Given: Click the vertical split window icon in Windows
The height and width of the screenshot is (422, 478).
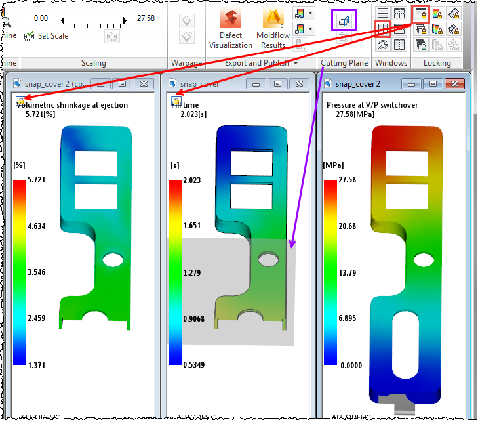Looking at the screenshot, I should (399, 45).
